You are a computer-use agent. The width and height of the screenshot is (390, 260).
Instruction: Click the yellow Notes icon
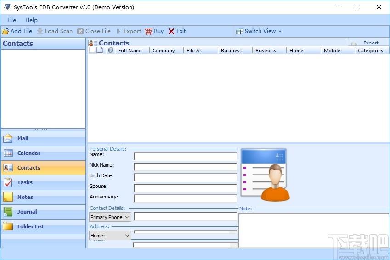pos(8,197)
